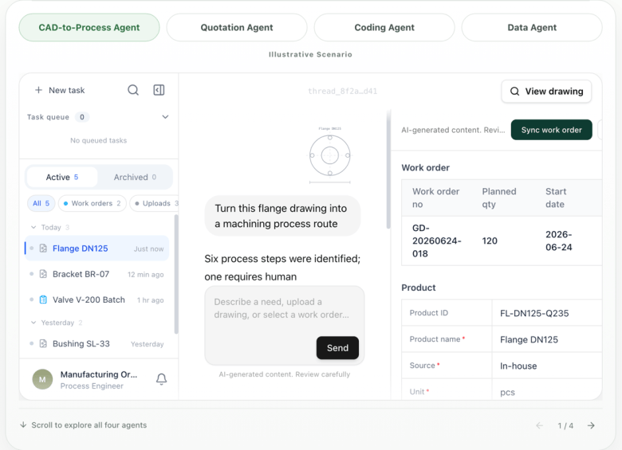Switch to the Data Agent tab
Image resolution: width=622 pixels, height=450 pixels.
(532, 27)
